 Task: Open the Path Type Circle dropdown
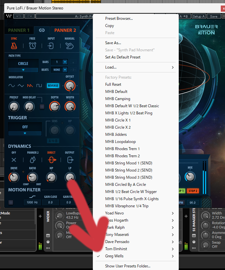tap(23, 66)
